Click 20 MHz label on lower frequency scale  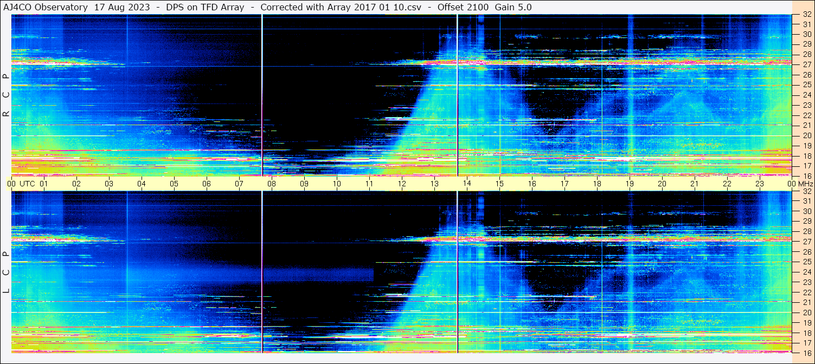(806, 313)
